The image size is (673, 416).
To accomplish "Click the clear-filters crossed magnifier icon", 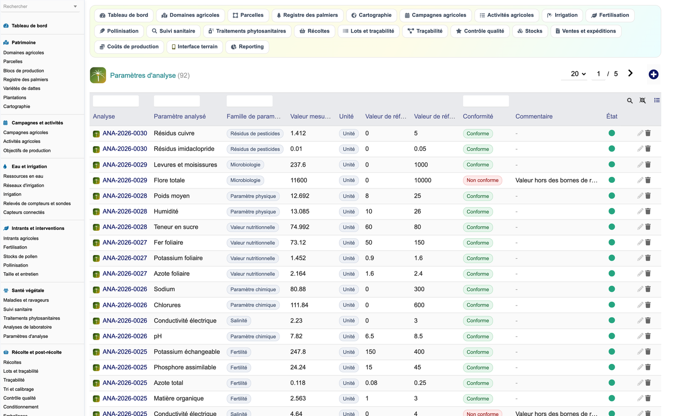I will tap(643, 101).
